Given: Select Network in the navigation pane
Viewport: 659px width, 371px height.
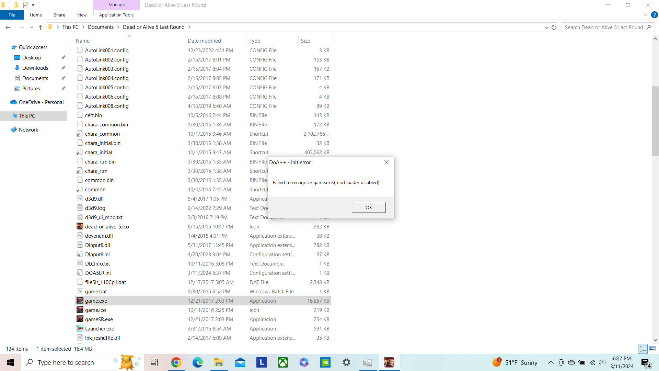Looking at the screenshot, I should (x=28, y=130).
